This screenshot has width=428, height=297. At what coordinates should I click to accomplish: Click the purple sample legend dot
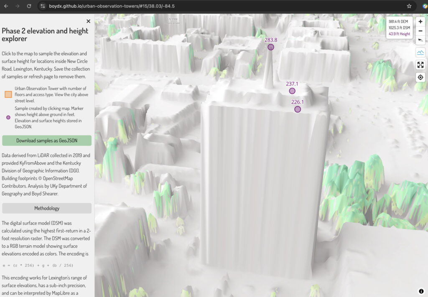[8, 117]
